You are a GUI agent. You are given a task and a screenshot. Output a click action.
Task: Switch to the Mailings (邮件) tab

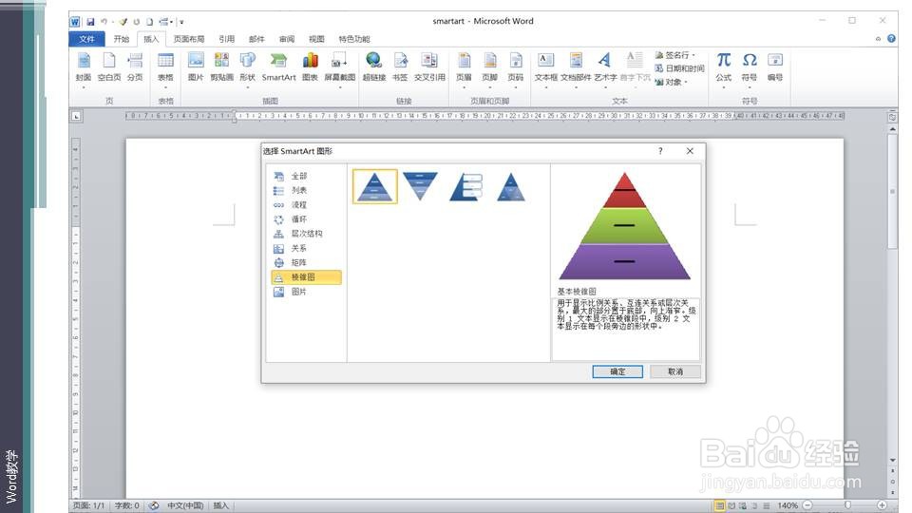tap(256, 39)
